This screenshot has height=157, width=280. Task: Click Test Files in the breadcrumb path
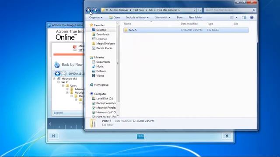point(138,10)
